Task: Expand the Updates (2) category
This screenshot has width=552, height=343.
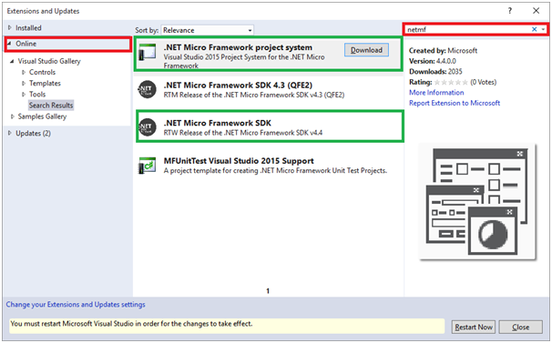Action: pyautogui.click(x=10, y=133)
